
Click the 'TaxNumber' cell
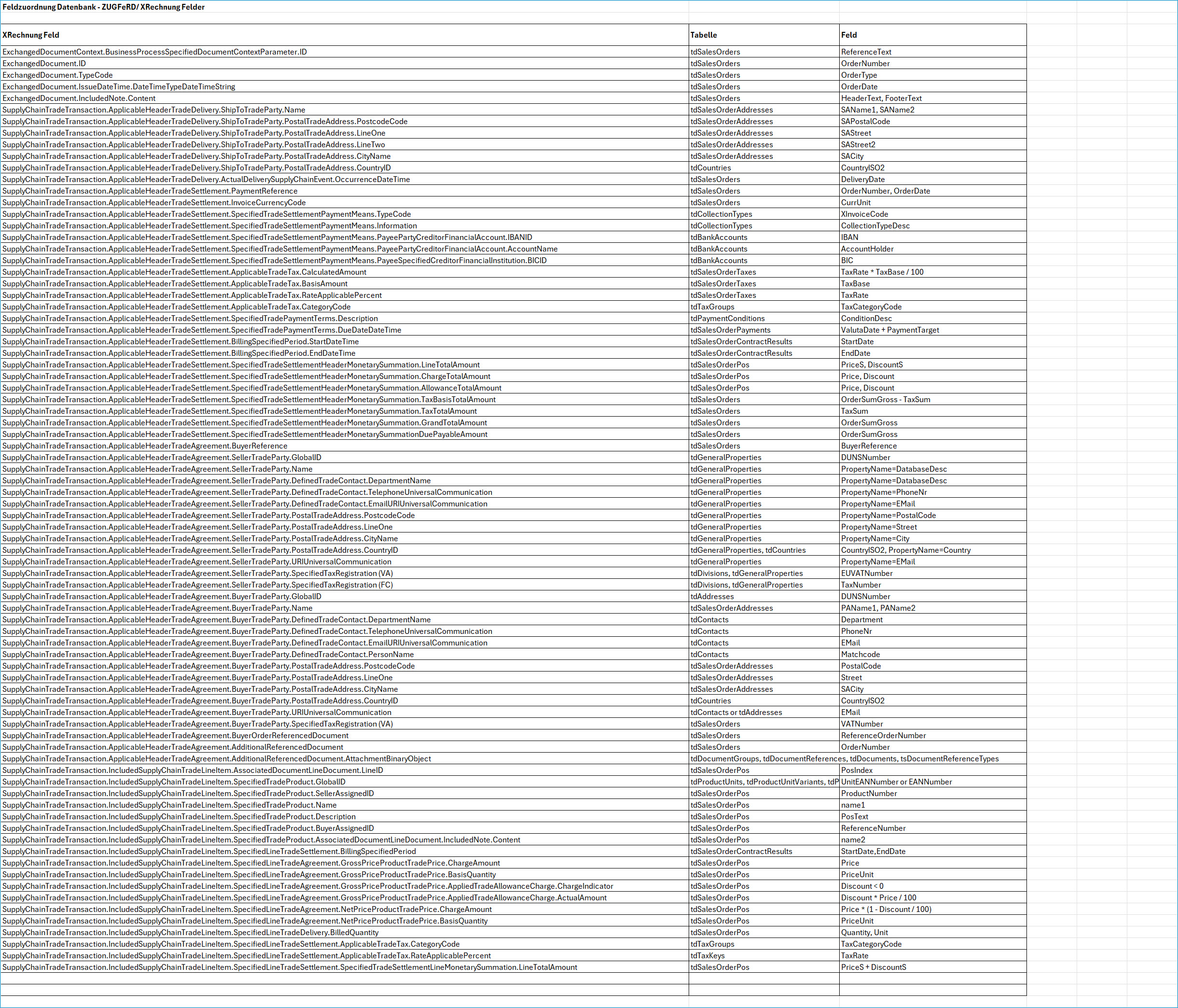point(932,585)
